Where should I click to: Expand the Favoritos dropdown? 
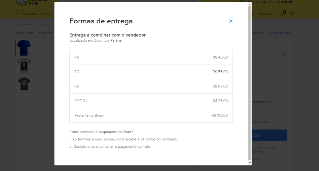click(x=267, y=14)
